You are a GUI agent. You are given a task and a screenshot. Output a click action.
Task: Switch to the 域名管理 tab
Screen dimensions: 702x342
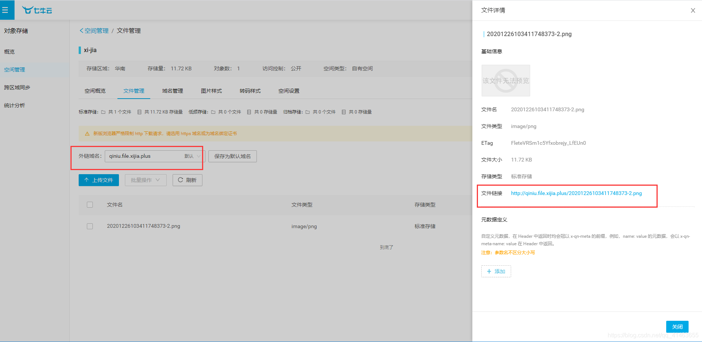(173, 91)
